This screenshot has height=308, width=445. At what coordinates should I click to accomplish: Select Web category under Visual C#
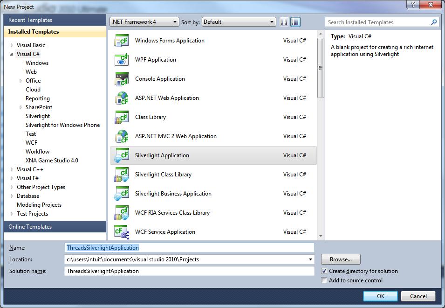pyautogui.click(x=31, y=72)
